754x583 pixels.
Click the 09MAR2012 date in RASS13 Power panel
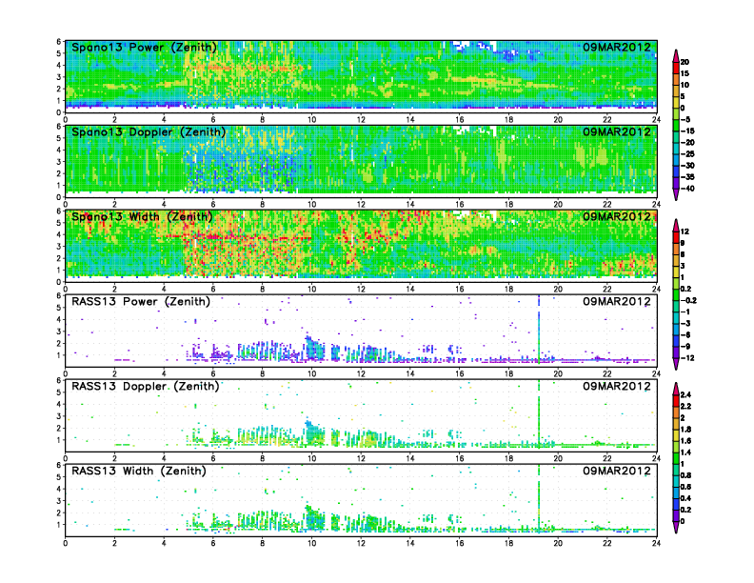click(617, 302)
